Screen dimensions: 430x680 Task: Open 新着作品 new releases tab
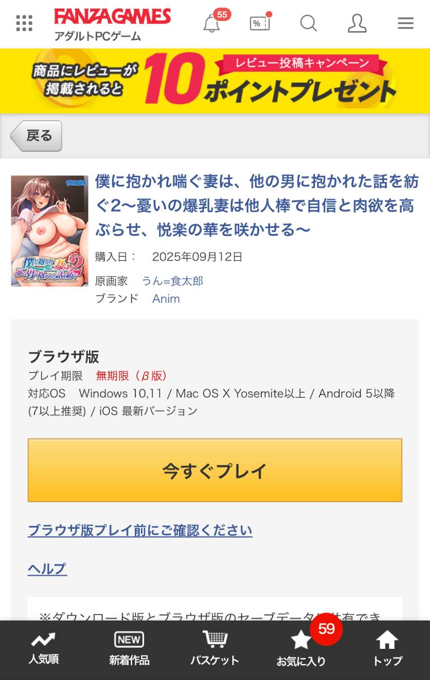[x=129, y=648]
